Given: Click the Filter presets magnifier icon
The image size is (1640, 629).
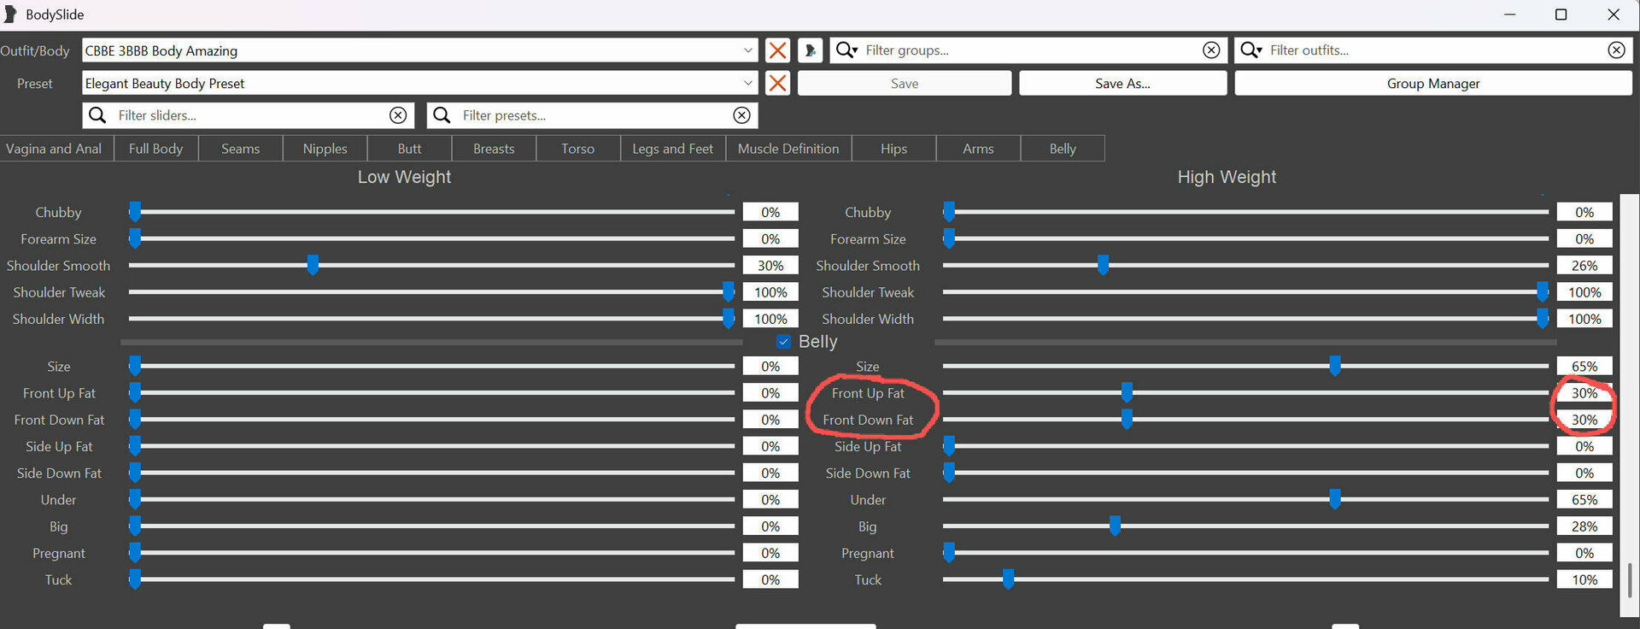Looking at the screenshot, I should point(442,115).
